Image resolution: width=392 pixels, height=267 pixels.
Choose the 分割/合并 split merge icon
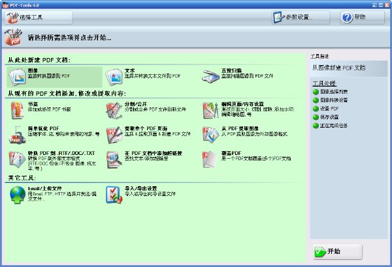point(114,110)
